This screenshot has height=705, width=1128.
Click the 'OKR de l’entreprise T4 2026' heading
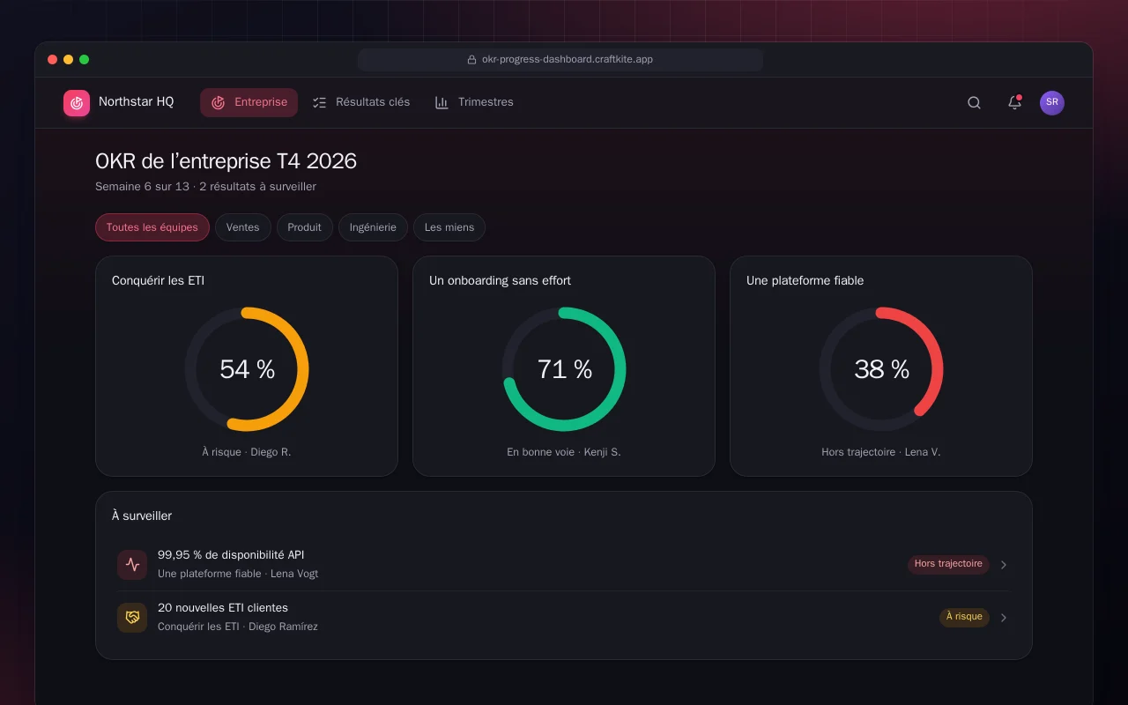(x=226, y=161)
